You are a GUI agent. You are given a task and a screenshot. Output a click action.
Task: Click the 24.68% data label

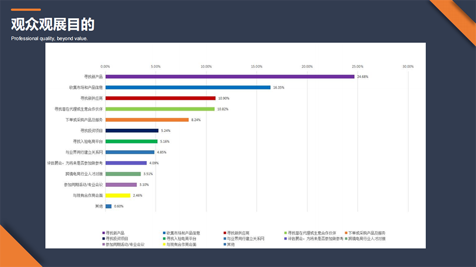[x=362, y=77]
